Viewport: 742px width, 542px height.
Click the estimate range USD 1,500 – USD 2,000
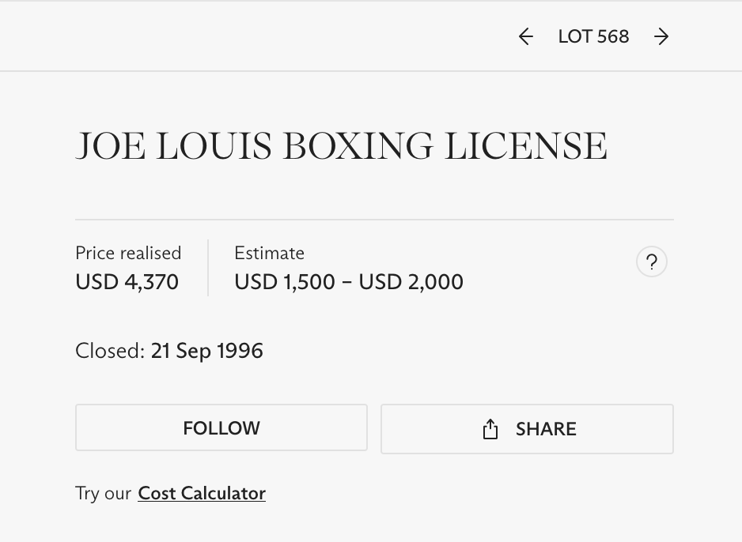(x=348, y=282)
